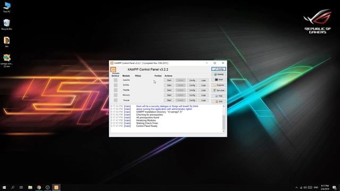Open Config for the MySQL row

[192, 85]
